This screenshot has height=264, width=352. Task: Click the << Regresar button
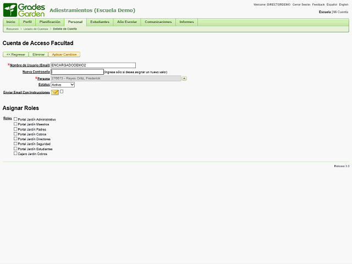[x=16, y=54]
